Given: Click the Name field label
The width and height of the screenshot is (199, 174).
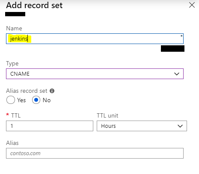Looking at the screenshot, I should coord(14,28).
